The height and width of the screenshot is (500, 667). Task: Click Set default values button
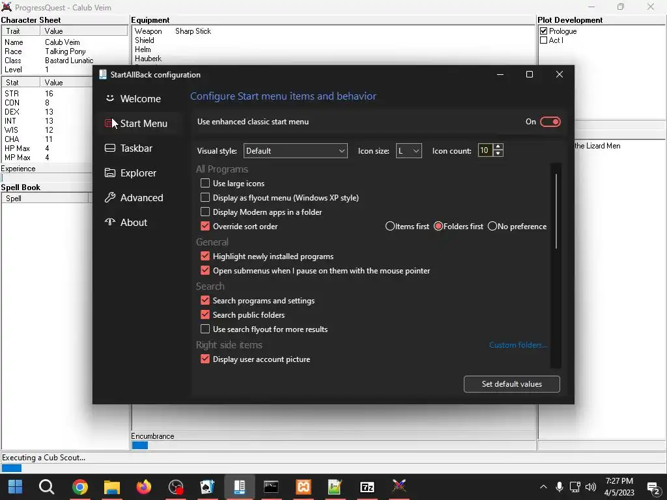tap(512, 384)
